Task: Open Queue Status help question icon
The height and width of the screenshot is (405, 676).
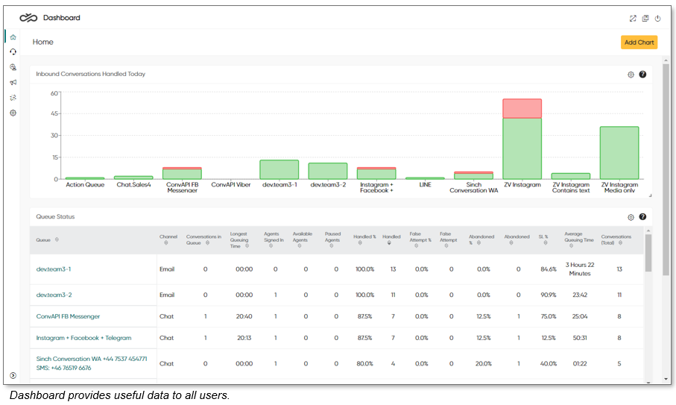Action: tap(642, 217)
